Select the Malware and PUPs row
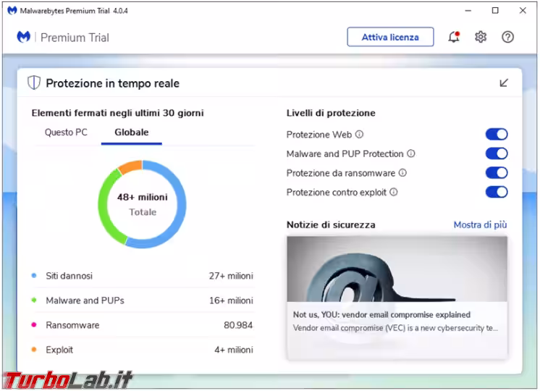540x391 pixels. [x=142, y=300]
